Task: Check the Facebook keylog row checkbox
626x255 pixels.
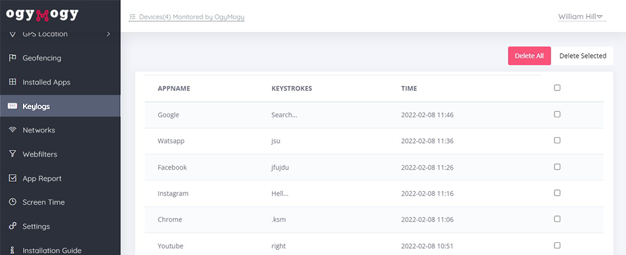Action: point(557,166)
